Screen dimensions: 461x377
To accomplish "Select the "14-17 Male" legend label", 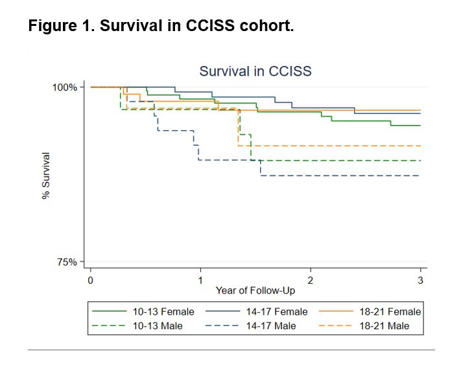I will (x=272, y=326).
